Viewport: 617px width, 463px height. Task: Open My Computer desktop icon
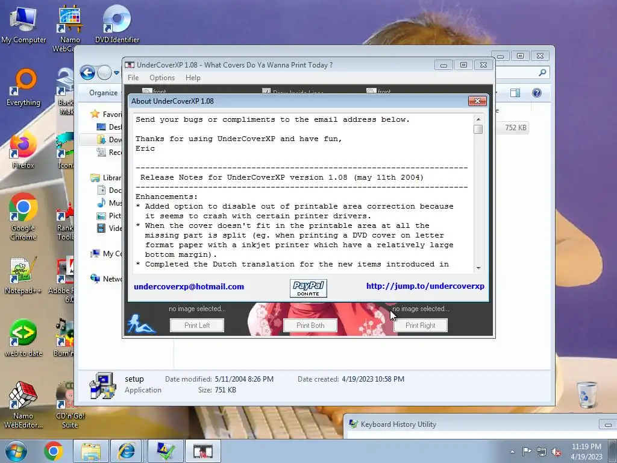click(x=23, y=24)
